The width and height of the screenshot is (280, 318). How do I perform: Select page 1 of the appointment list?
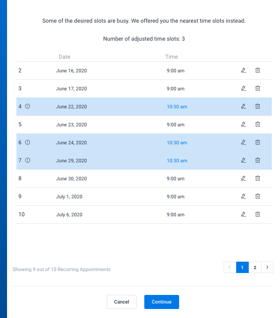[242, 267]
